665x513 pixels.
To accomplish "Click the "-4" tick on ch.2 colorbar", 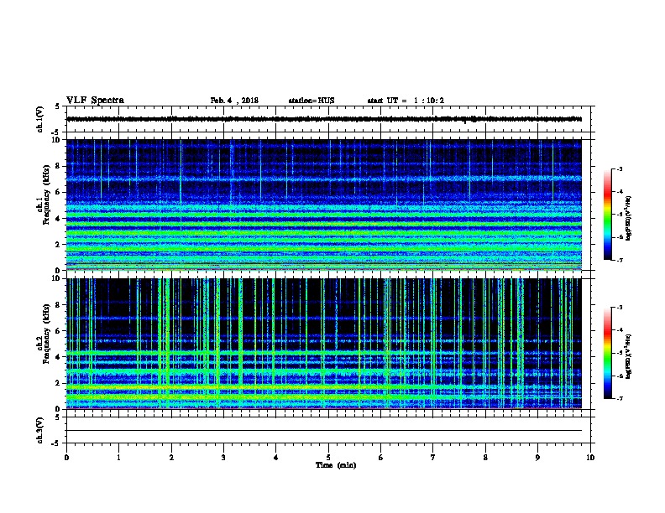I will point(619,330).
